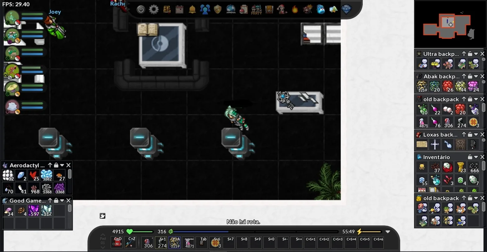Image resolution: width=487 pixels, height=252 pixels.
Task: Open the Arena globe icon
Action: coord(231,9)
